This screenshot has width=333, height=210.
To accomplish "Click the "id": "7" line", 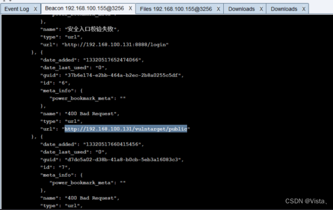I will [55, 167].
